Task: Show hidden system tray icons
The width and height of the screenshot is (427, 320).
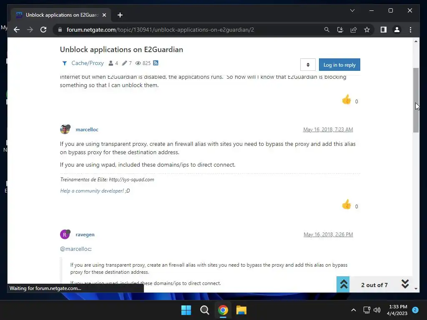Action: [x=353, y=310]
